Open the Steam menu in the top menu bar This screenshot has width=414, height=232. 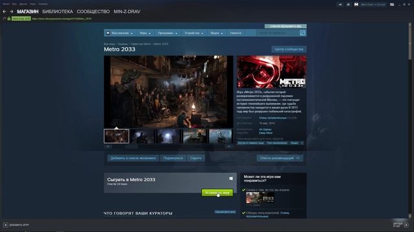tap(6, 4)
